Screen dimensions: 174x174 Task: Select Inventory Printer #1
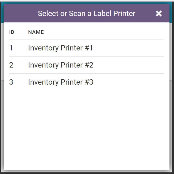(x=60, y=48)
